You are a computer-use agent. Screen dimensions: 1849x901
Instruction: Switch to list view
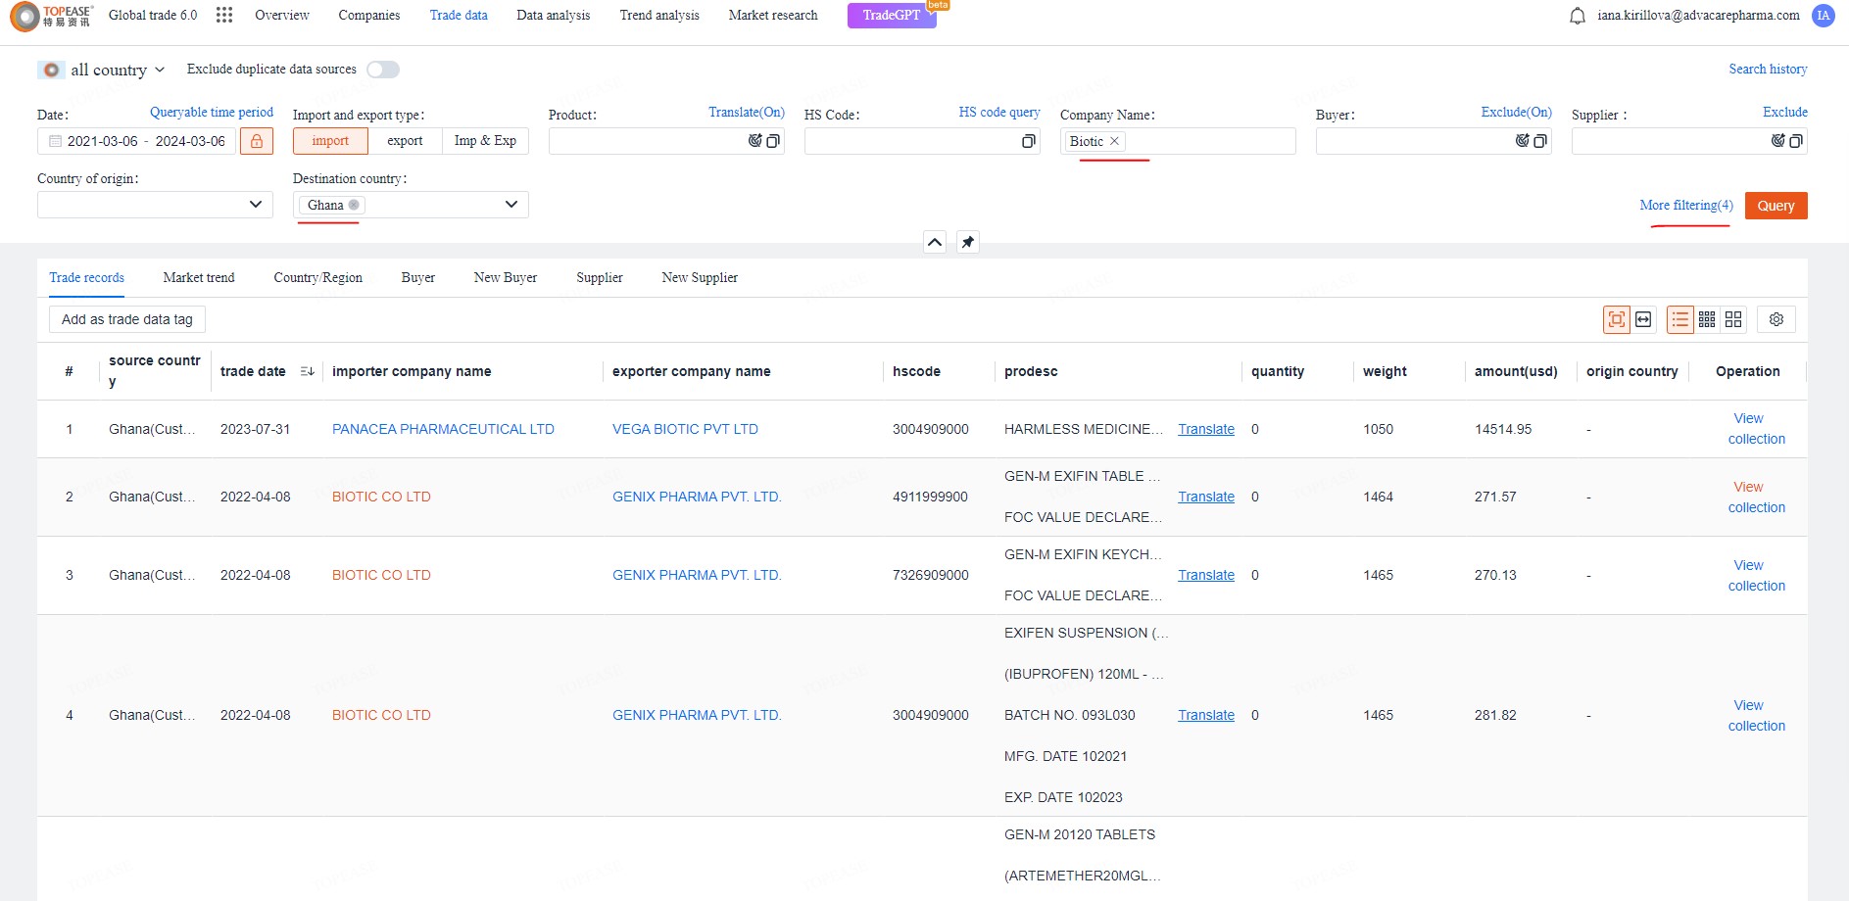click(1680, 319)
